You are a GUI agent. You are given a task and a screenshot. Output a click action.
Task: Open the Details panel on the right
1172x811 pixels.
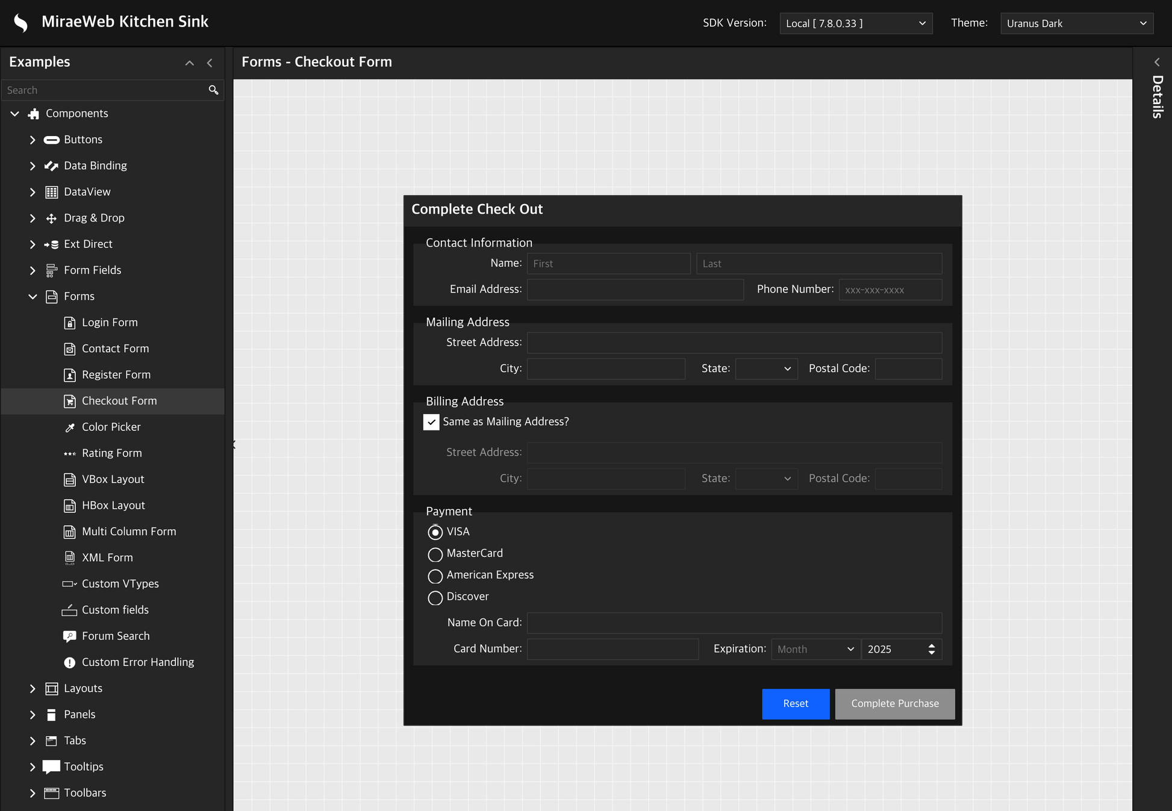tap(1157, 62)
